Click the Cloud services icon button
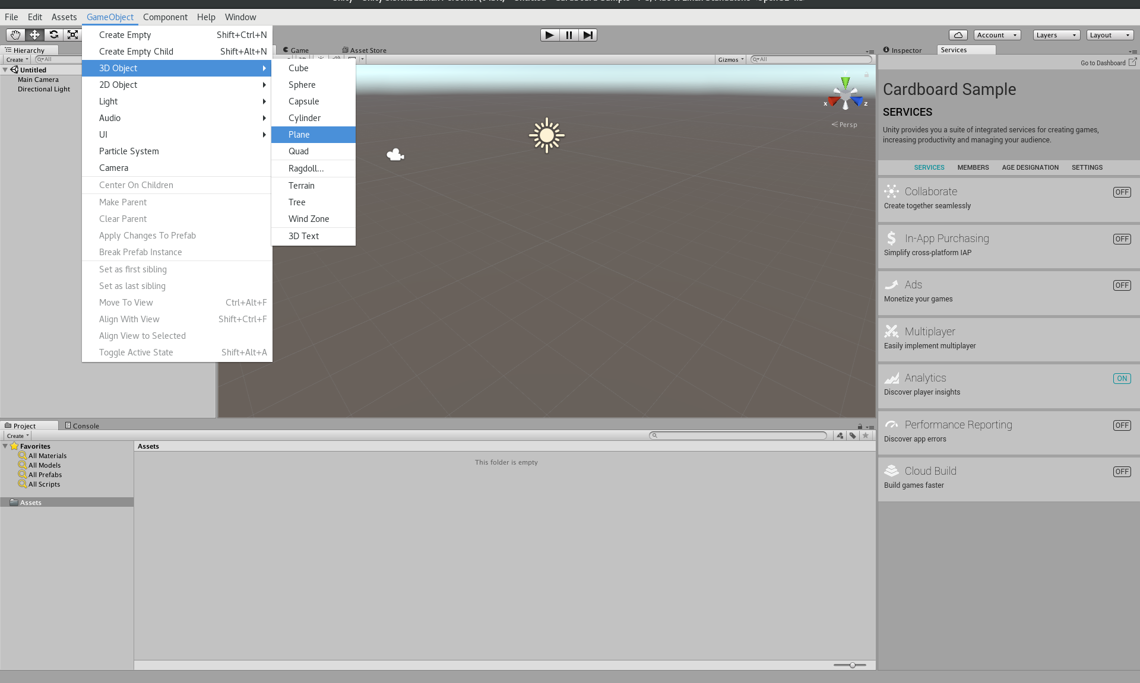This screenshot has height=683, width=1140. tap(958, 35)
